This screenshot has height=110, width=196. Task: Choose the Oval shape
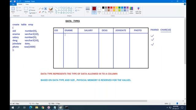pyautogui.click(x=61, y=8)
